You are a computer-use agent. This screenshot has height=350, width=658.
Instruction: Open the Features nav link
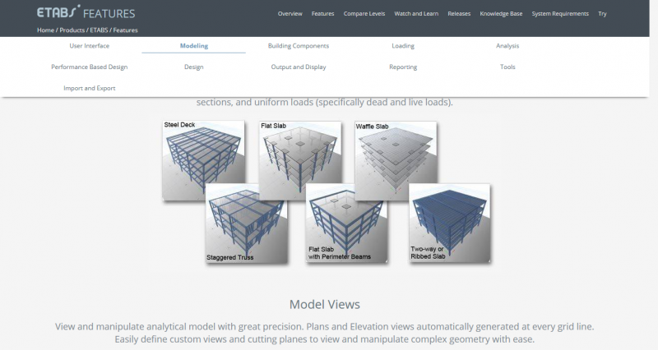pos(322,14)
